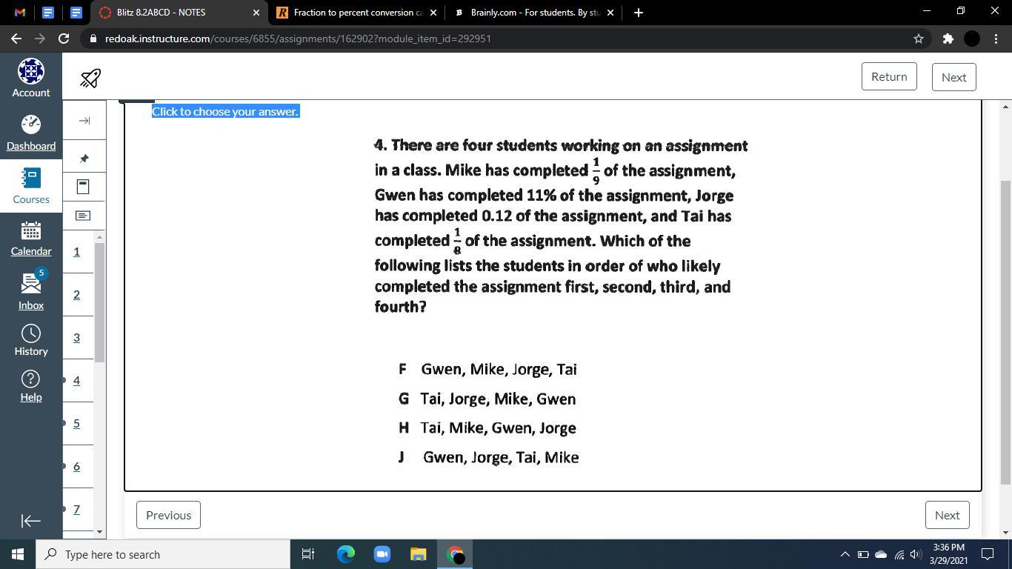Viewport: 1012px width, 569px height.
Task: Open the Canvas Account menu
Action: click(x=31, y=79)
